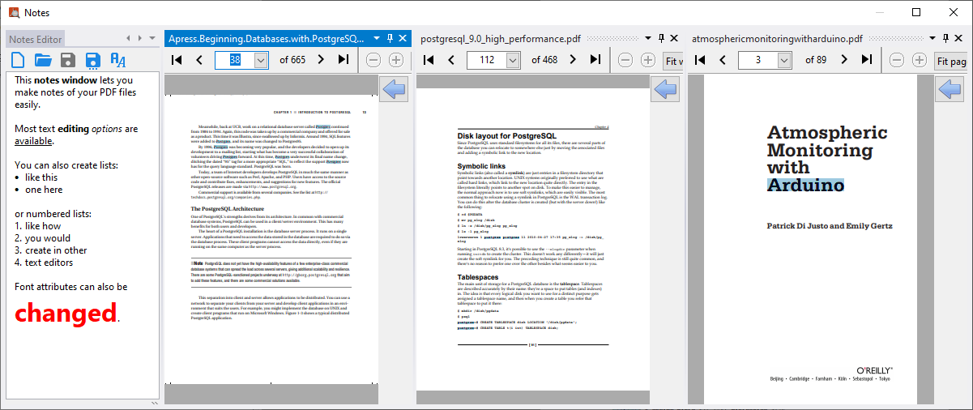Open the font formatting tool
Screen dimensions: 973x410
click(x=118, y=59)
